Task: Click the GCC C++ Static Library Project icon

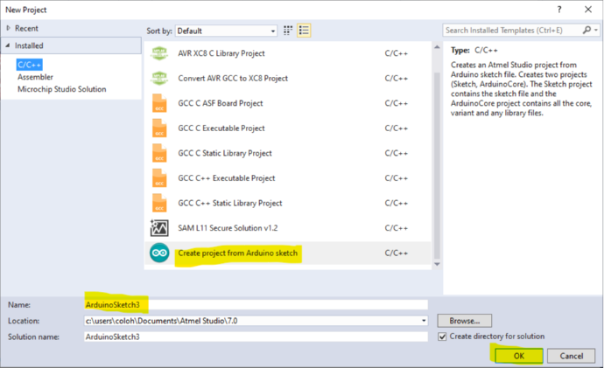Action: pyautogui.click(x=159, y=203)
